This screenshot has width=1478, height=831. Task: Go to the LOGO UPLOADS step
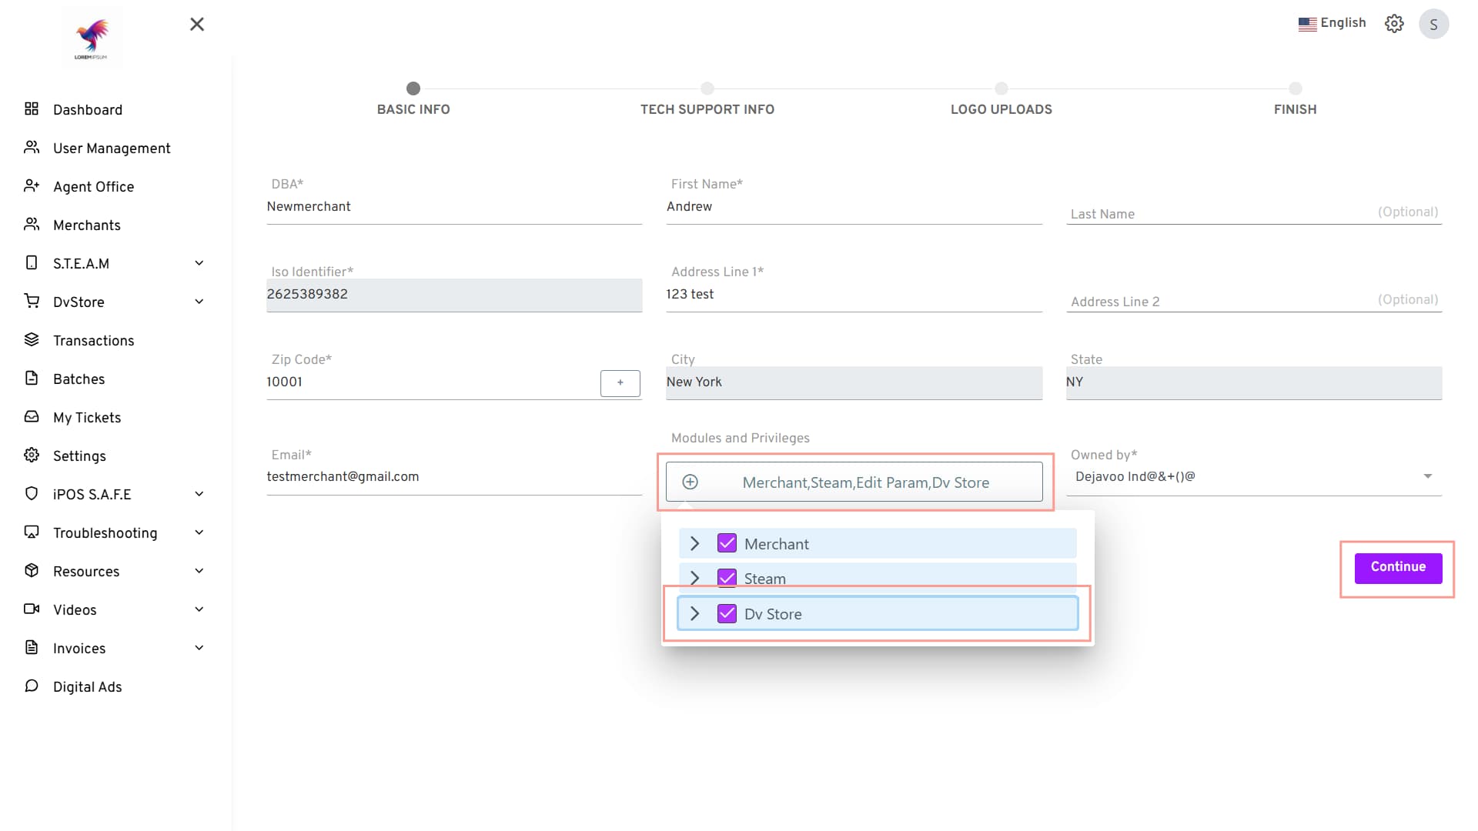[x=1001, y=99]
